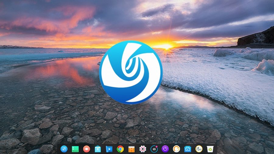Click the blue network plugin dock icon
Image resolution: width=274 pixels, height=154 pixels.
(188, 149)
